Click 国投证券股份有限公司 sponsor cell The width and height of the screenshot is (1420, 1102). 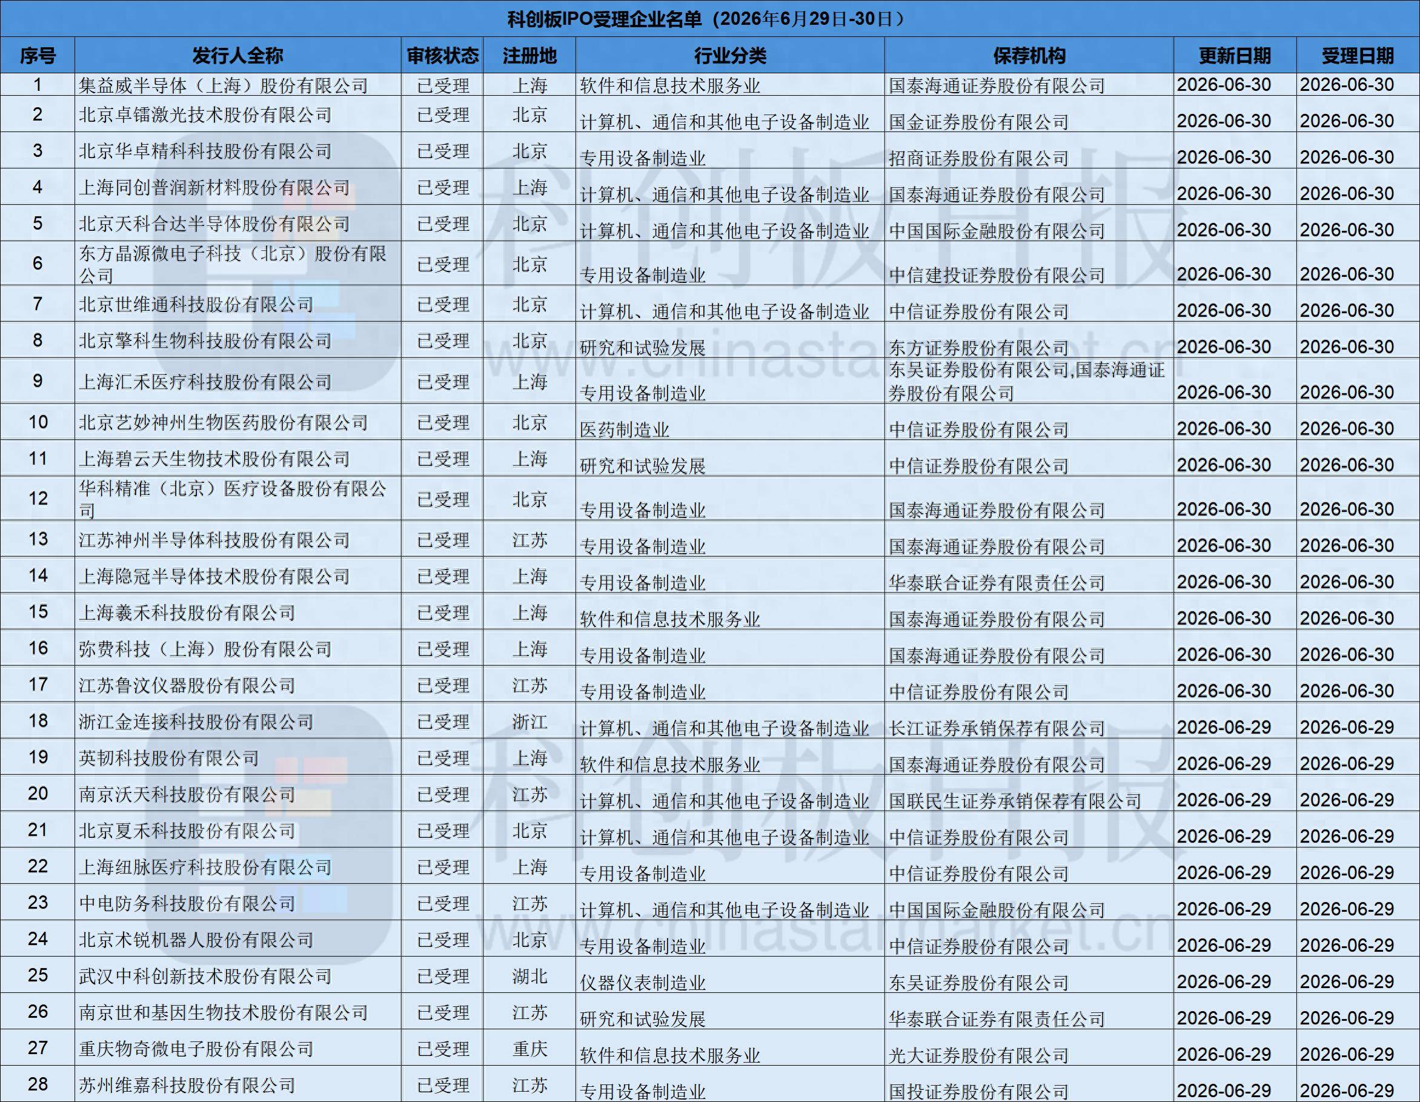1029,1084
